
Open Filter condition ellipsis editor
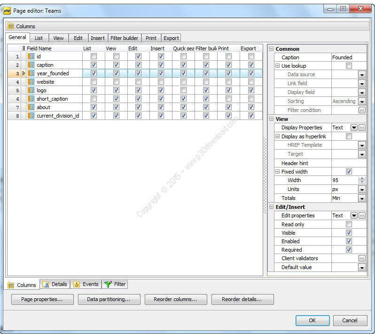click(362, 110)
